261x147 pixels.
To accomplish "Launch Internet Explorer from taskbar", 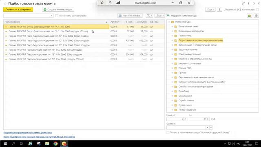I will (x=30, y=143).
